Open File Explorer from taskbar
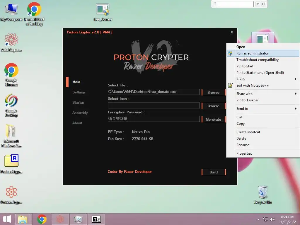 point(23,219)
